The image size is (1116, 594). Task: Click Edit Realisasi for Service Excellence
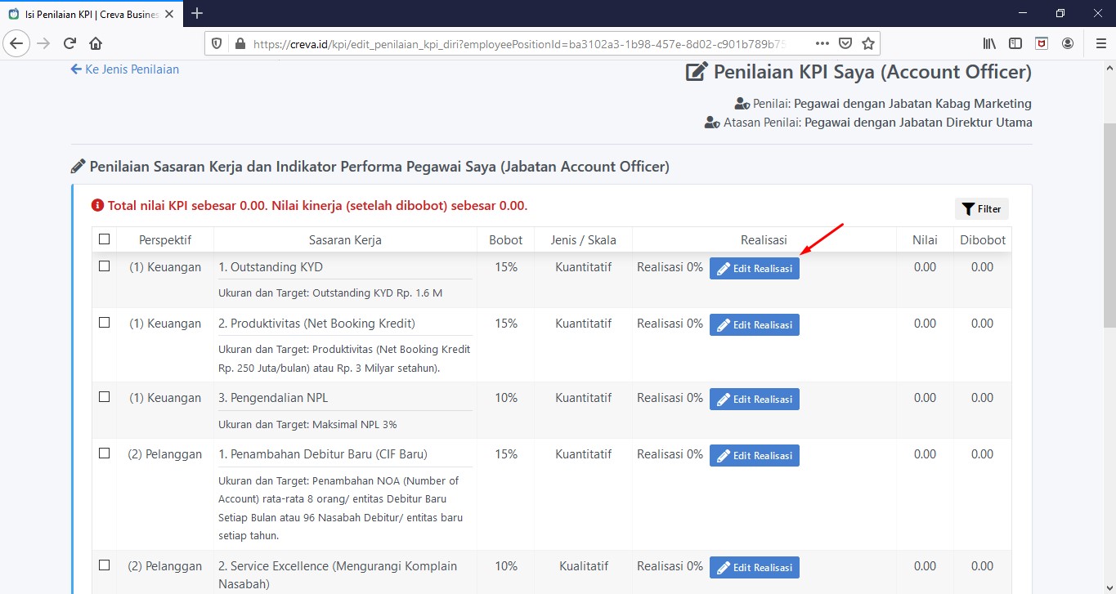(x=754, y=568)
